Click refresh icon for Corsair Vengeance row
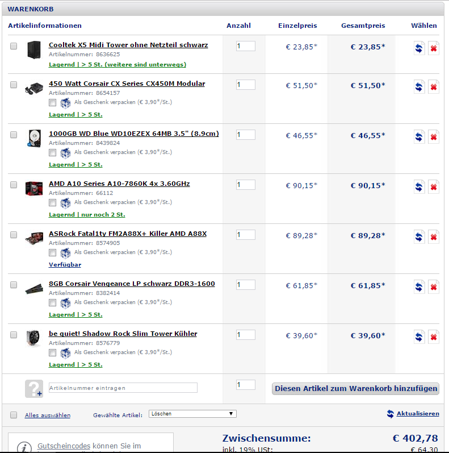 coord(419,286)
